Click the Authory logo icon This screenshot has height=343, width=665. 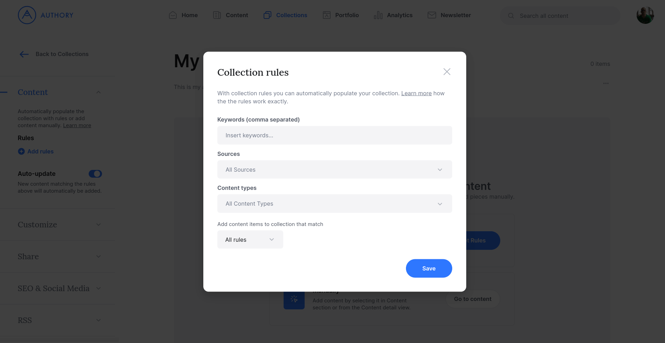click(27, 15)
